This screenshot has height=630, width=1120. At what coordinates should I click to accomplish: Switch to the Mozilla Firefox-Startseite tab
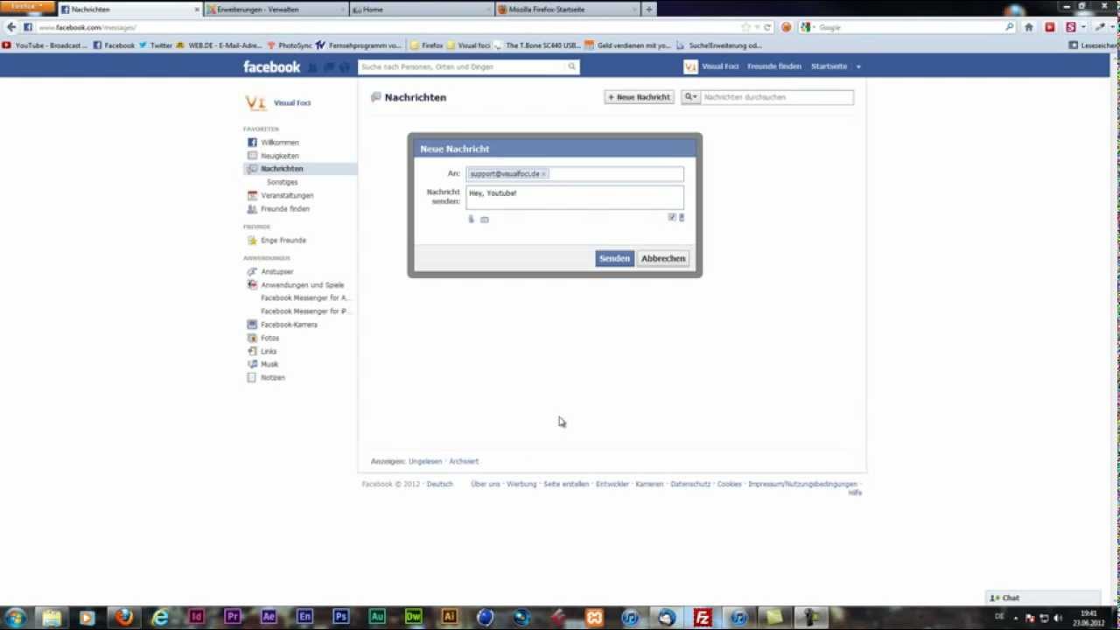(x=566, y=10)
